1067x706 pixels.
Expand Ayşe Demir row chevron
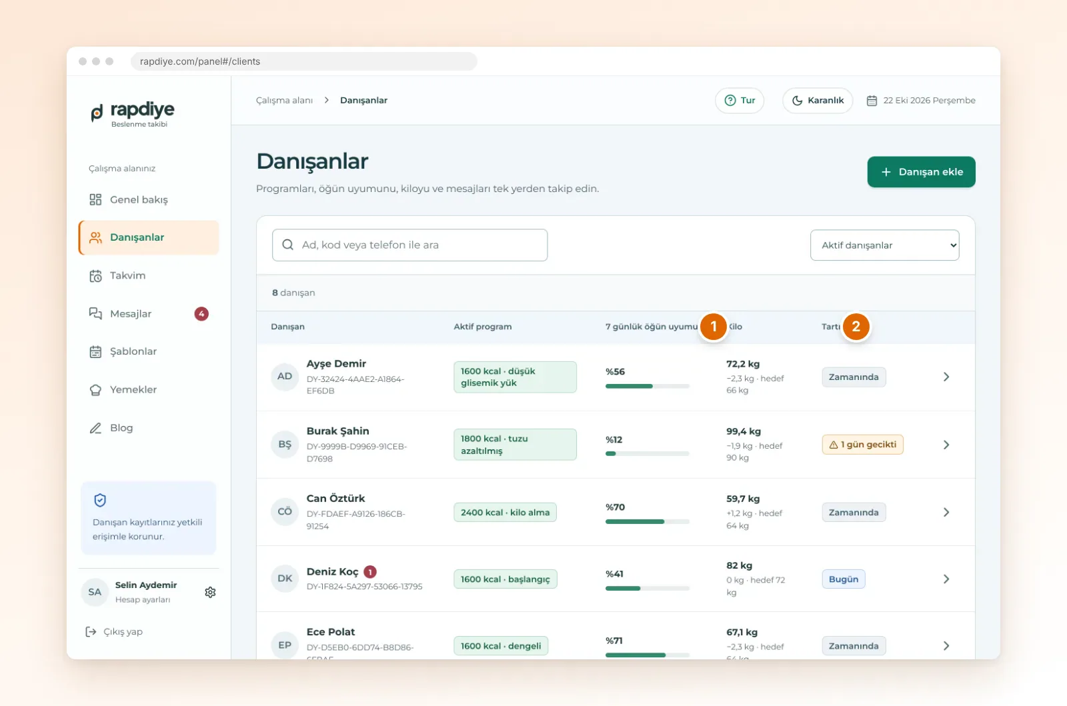(946, 377)
